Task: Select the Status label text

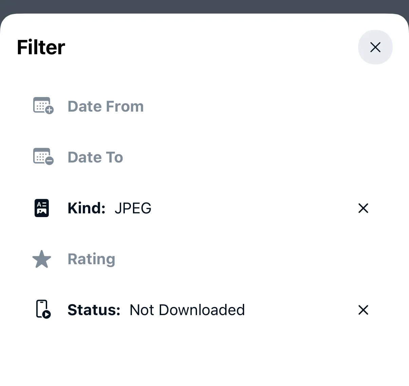Action: [x=94, y=310]
